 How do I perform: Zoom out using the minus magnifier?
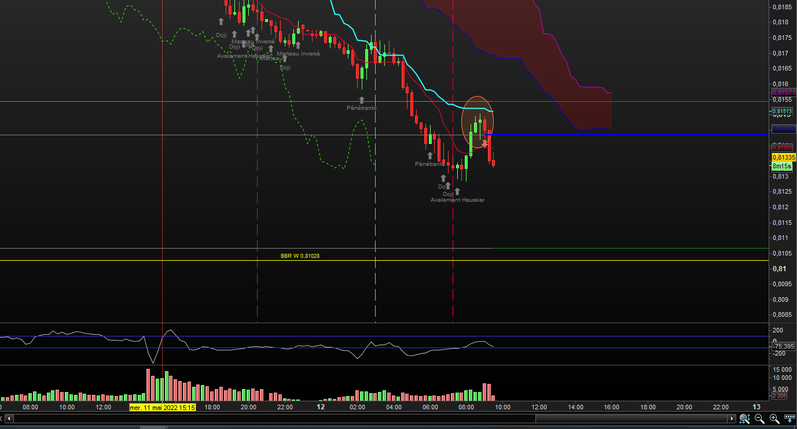point(759,418)
